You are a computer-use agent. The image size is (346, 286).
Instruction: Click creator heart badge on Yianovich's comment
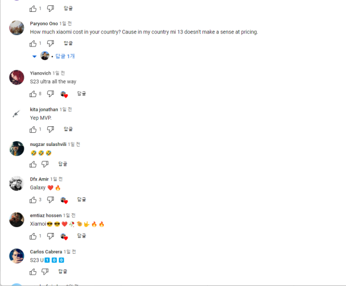(64, 94)
